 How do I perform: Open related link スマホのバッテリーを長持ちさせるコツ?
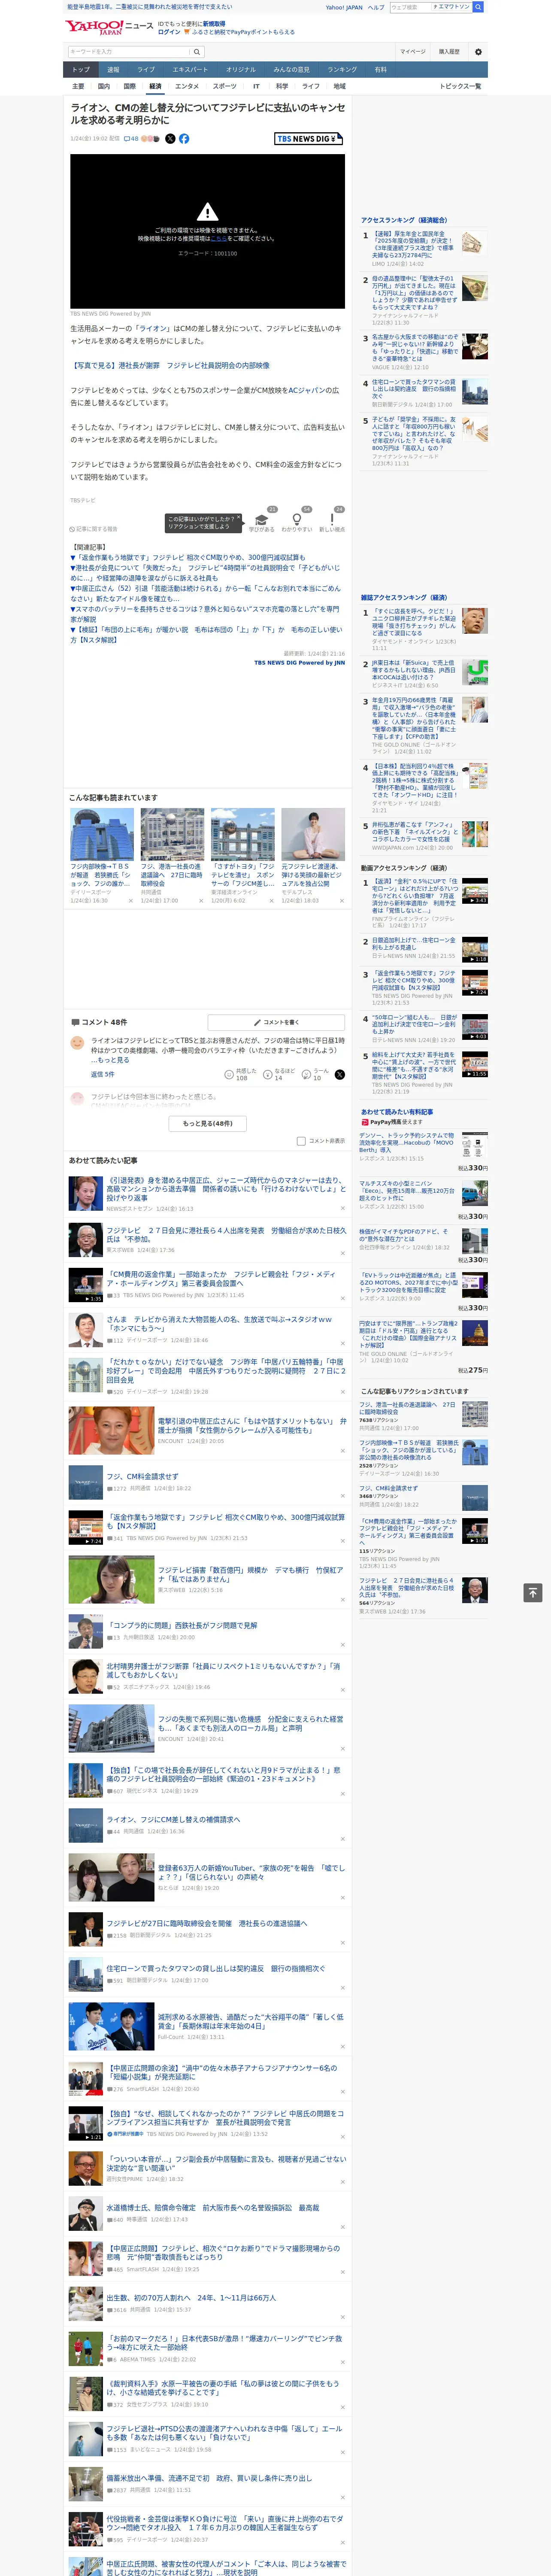pyautogui.click(x=204, y=614)
